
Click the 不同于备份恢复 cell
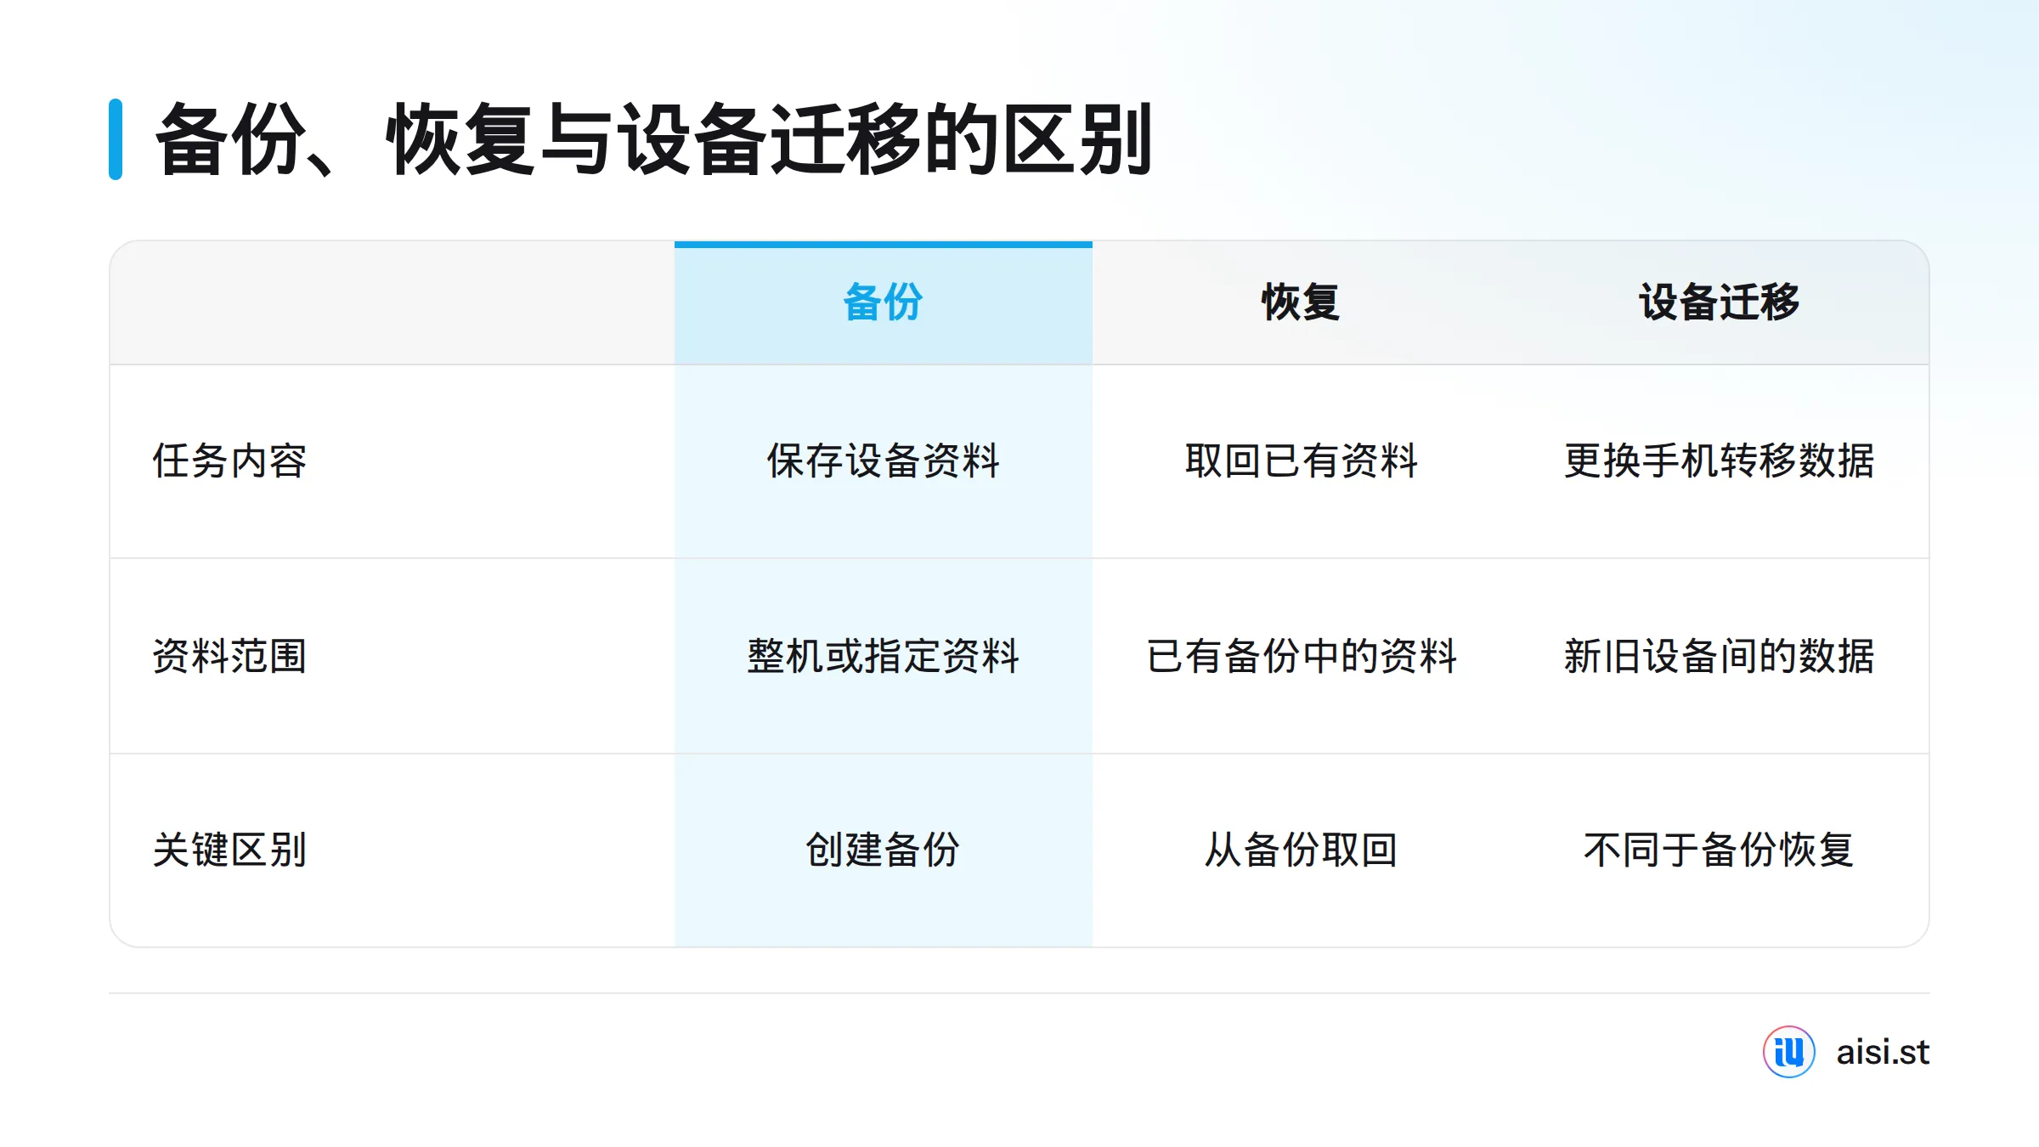tap(1719, 850)
